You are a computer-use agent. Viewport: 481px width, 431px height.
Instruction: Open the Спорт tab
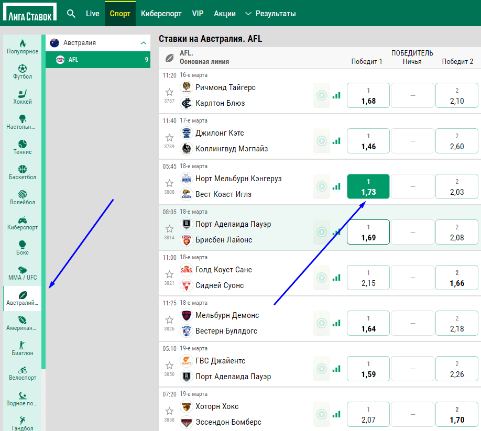coord(120,14)
